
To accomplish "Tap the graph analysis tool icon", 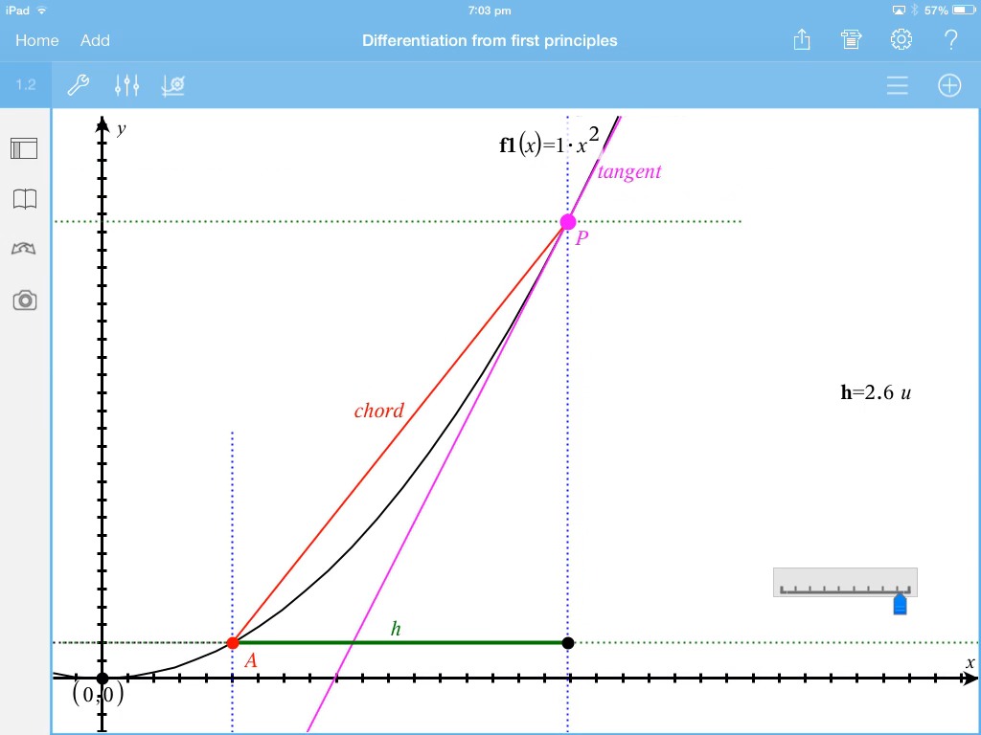I will point(173,85).
